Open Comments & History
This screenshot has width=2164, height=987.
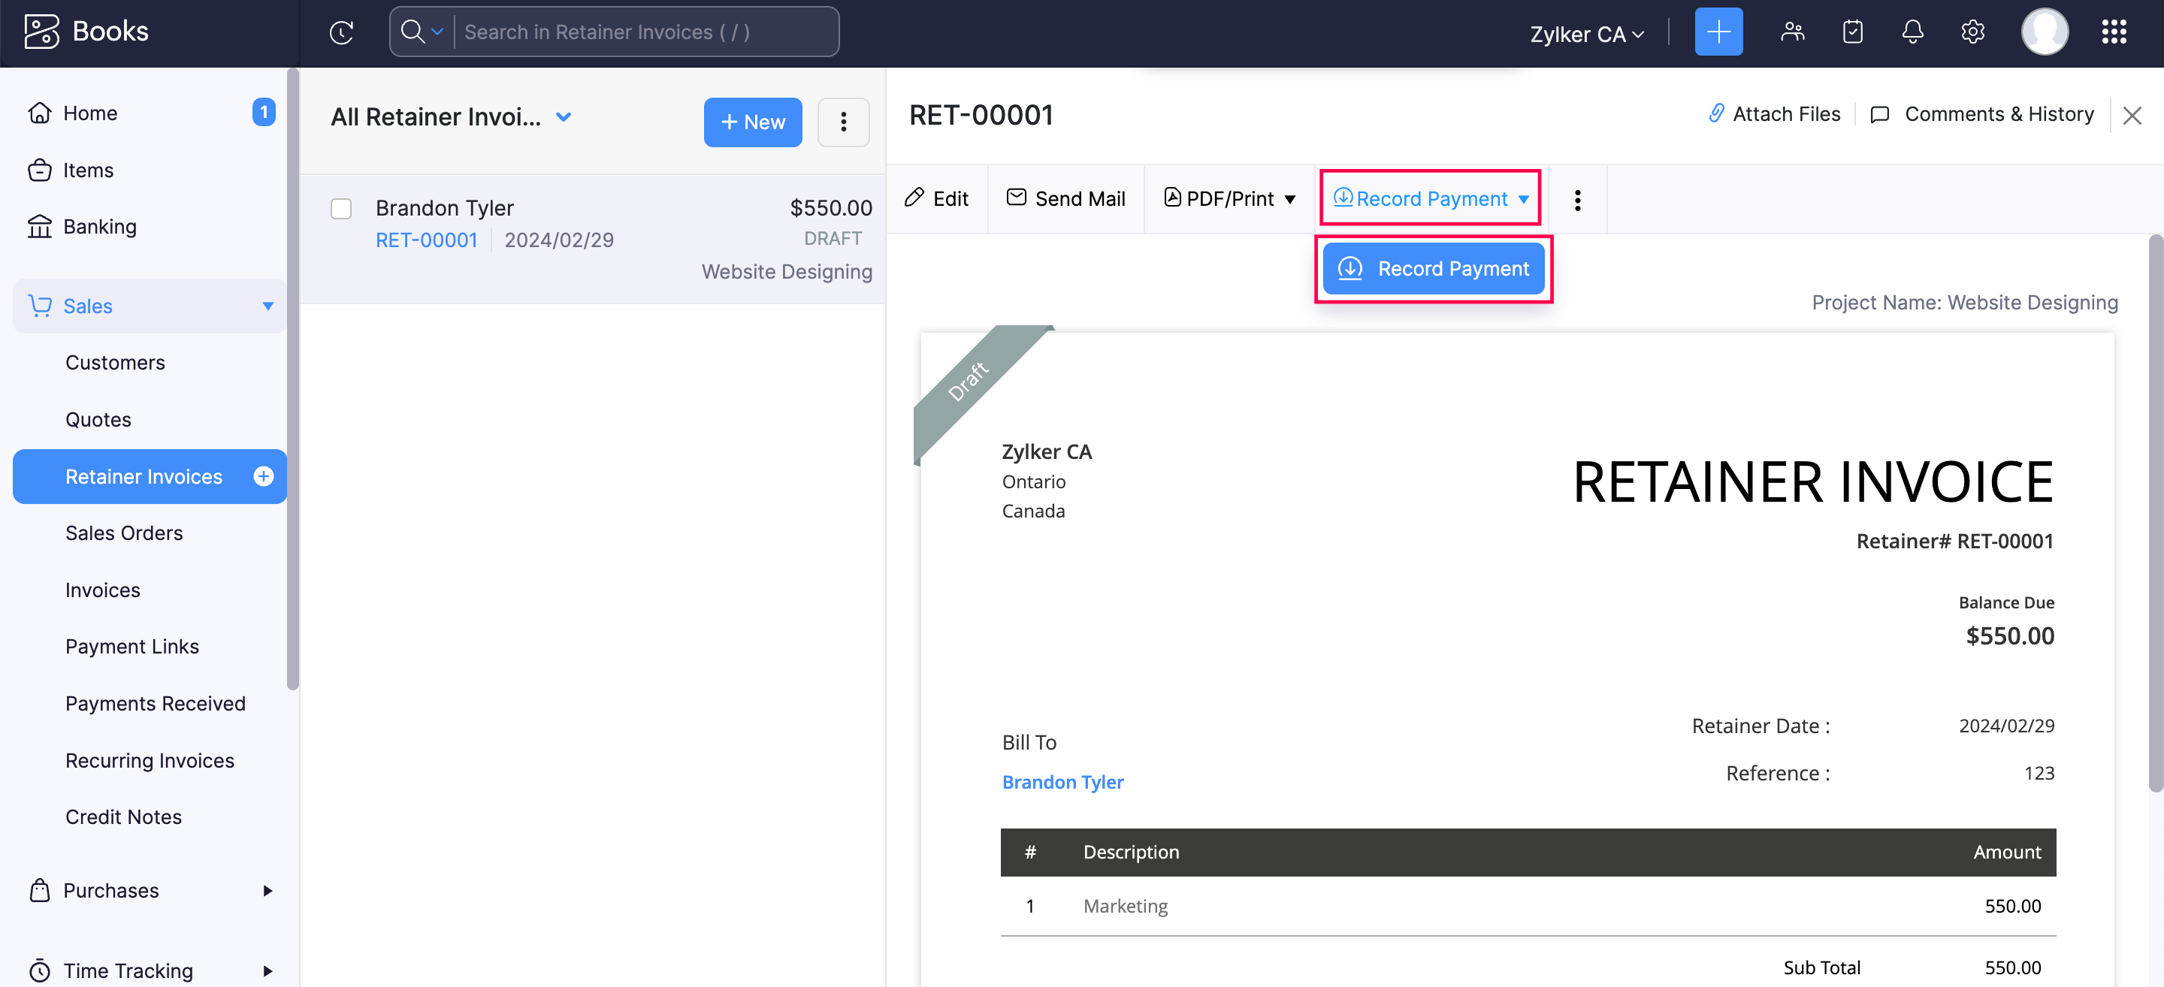coord(1983,113)
